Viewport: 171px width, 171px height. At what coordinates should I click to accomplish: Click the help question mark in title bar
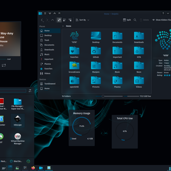(163, 13)
